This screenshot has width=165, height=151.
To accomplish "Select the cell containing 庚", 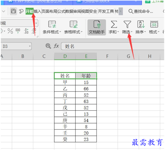I will tap(65, 120).
